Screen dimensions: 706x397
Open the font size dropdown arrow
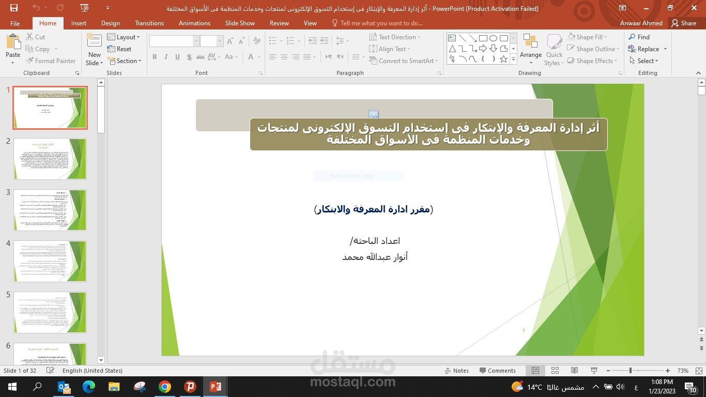(x=220, y=41)
